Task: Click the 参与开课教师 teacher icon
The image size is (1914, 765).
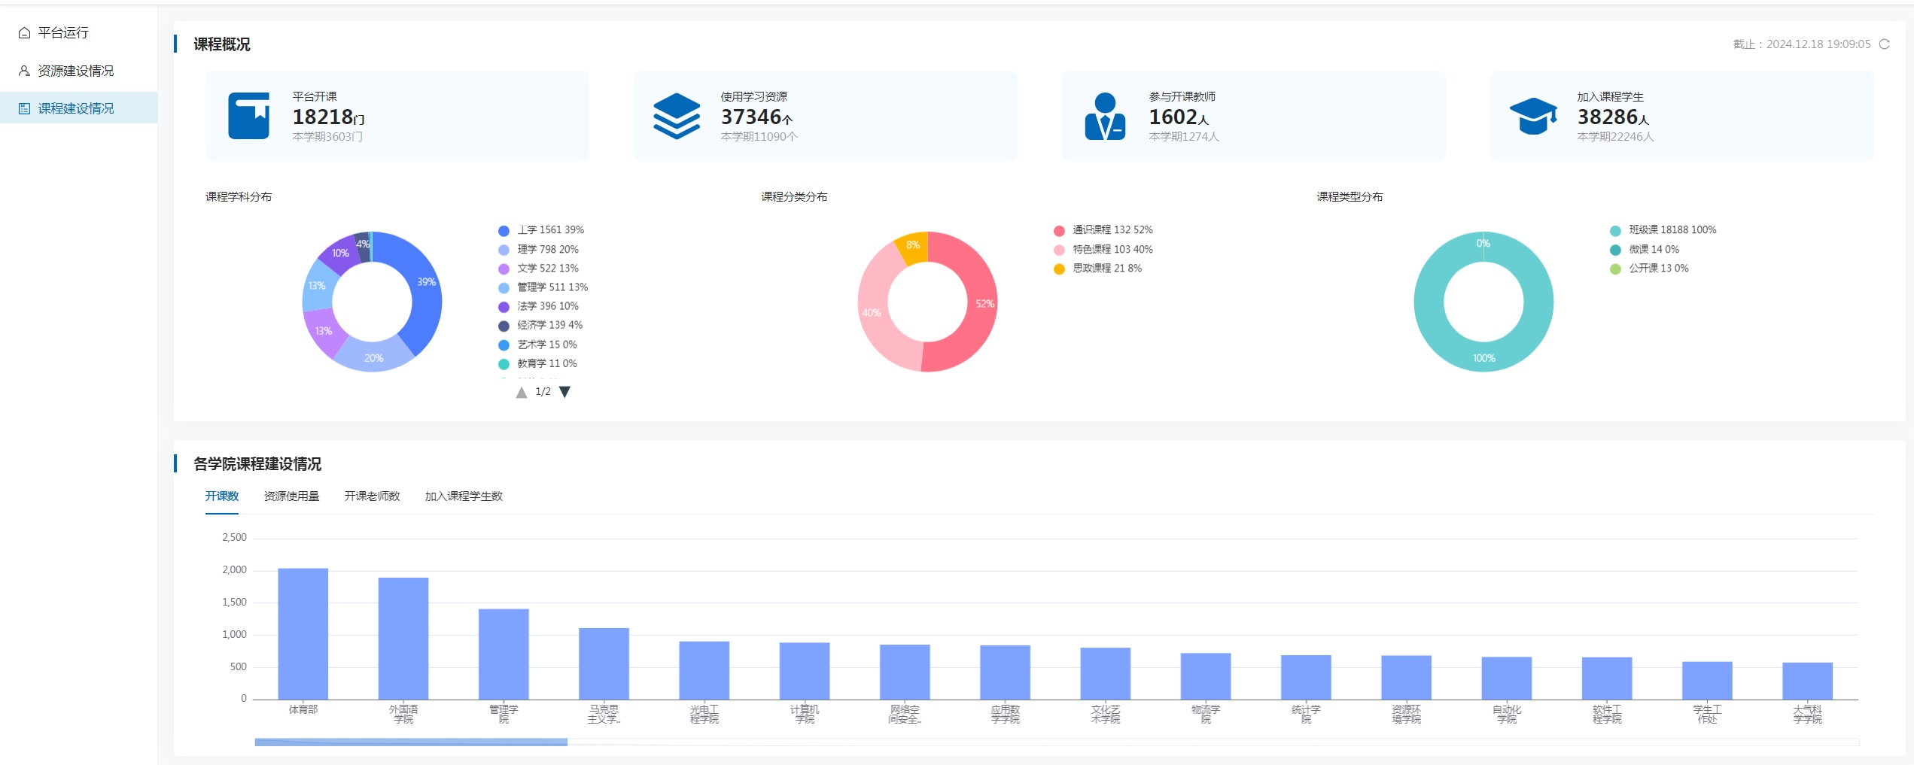Action: pyautogui.click(x=1104, y=116)
